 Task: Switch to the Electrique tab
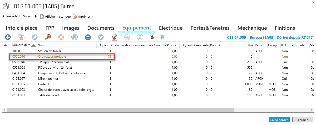(x=171, y=28)
